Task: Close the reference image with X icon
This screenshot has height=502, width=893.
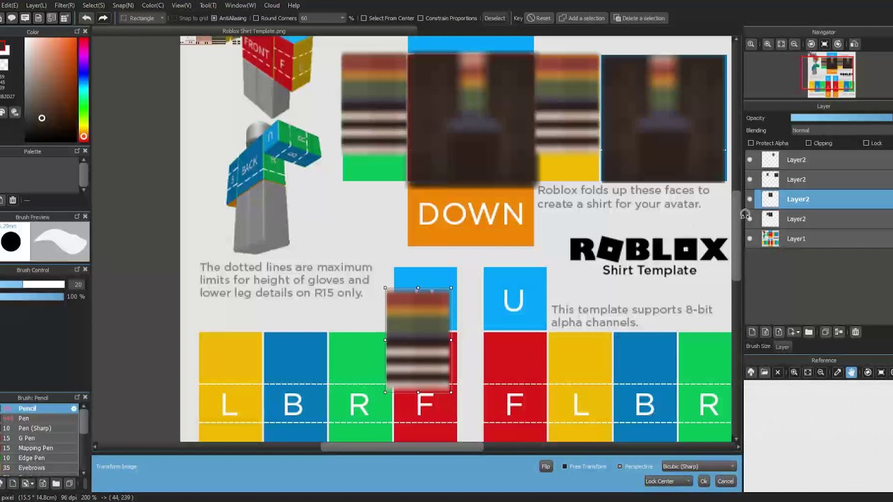Action: pos(778,372)
